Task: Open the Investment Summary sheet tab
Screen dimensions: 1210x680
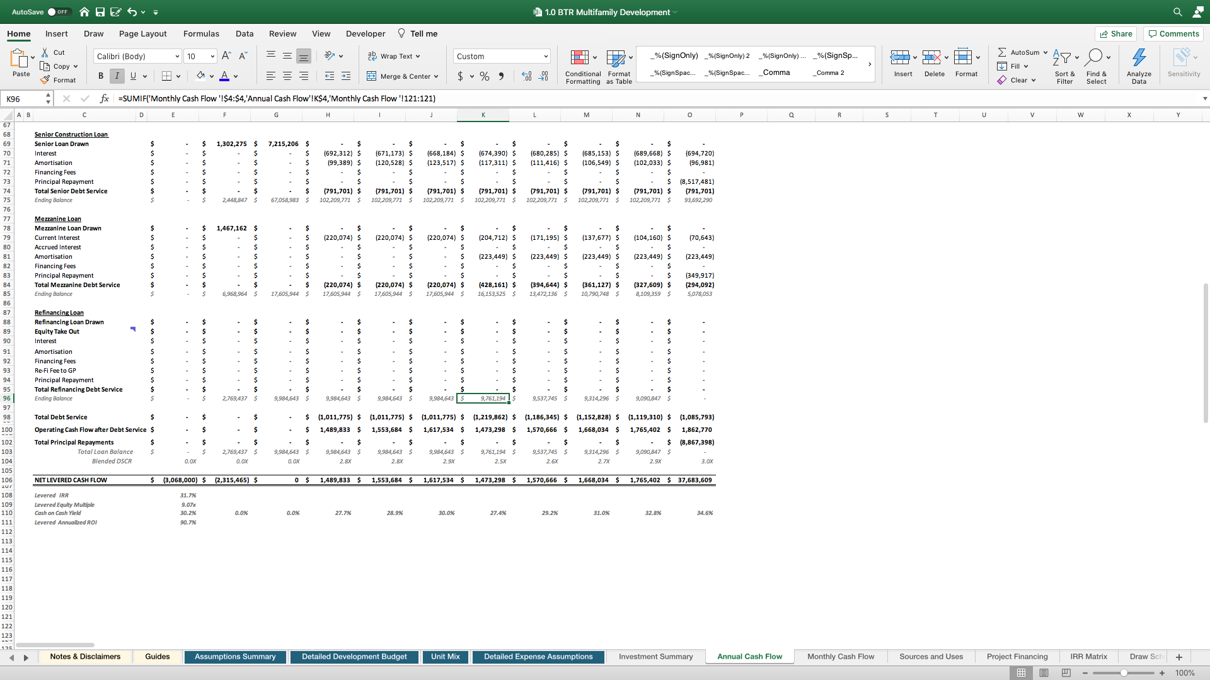Action: pos(655,657)
